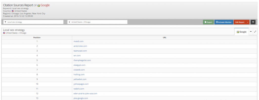This screenshot has height=100, width=259.
Task: Click the flag icon in panel subtitle
Action: [4, 33]
